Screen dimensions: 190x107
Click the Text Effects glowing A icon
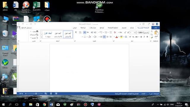pyautogui.click(x=126, y=37)
